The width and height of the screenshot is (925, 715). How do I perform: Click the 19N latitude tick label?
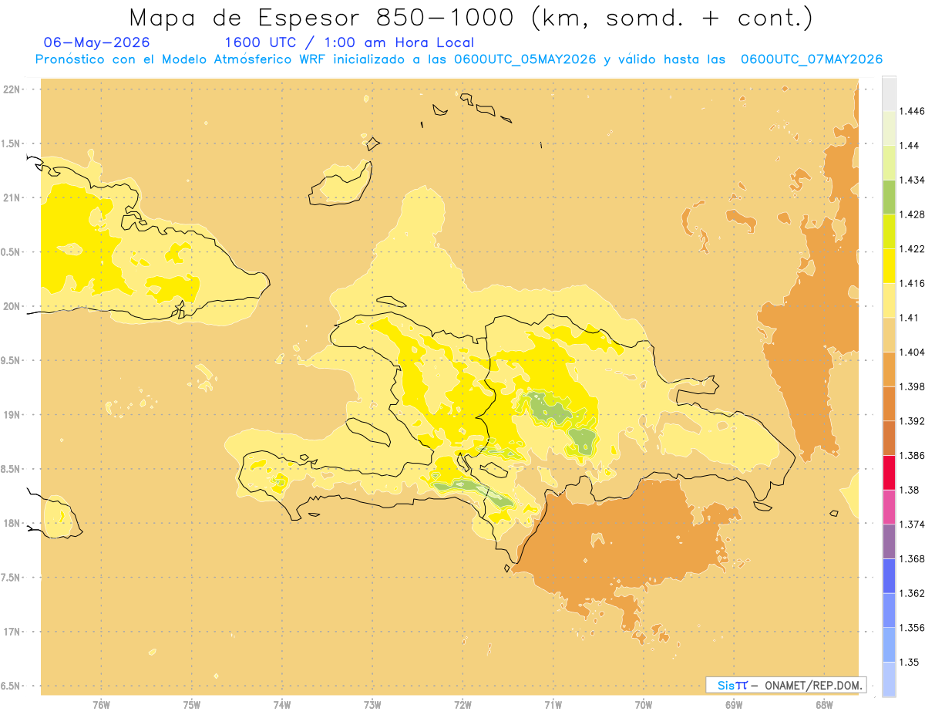point(12,415)
